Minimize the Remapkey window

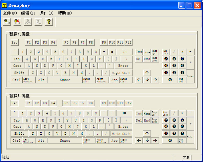pyautogui.click(x=182, y=5)
